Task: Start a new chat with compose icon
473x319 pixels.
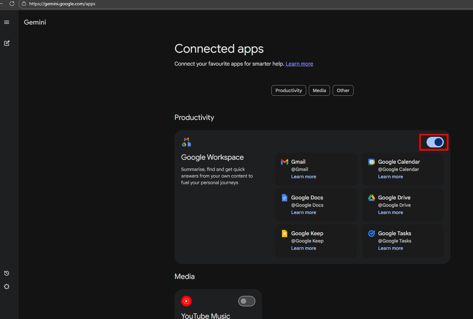Action: click(x=7, y=43)
